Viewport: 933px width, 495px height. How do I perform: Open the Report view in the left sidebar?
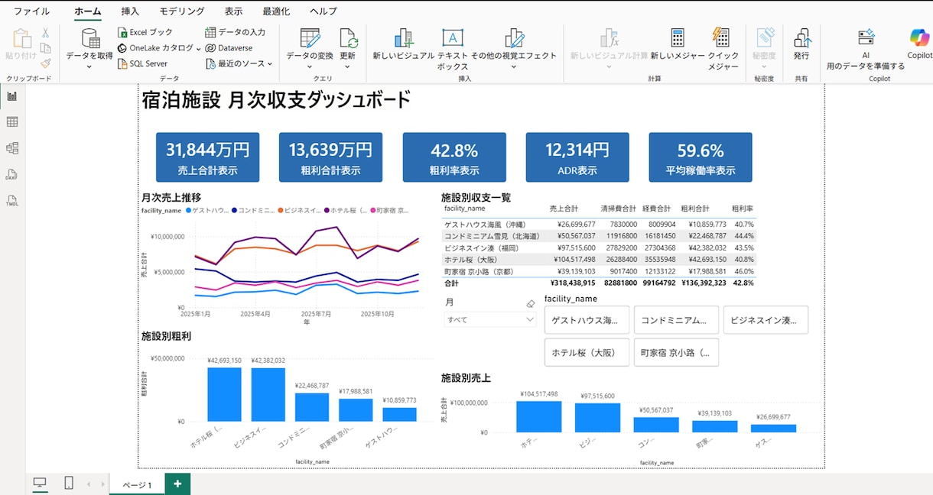(x=12, y=96)
